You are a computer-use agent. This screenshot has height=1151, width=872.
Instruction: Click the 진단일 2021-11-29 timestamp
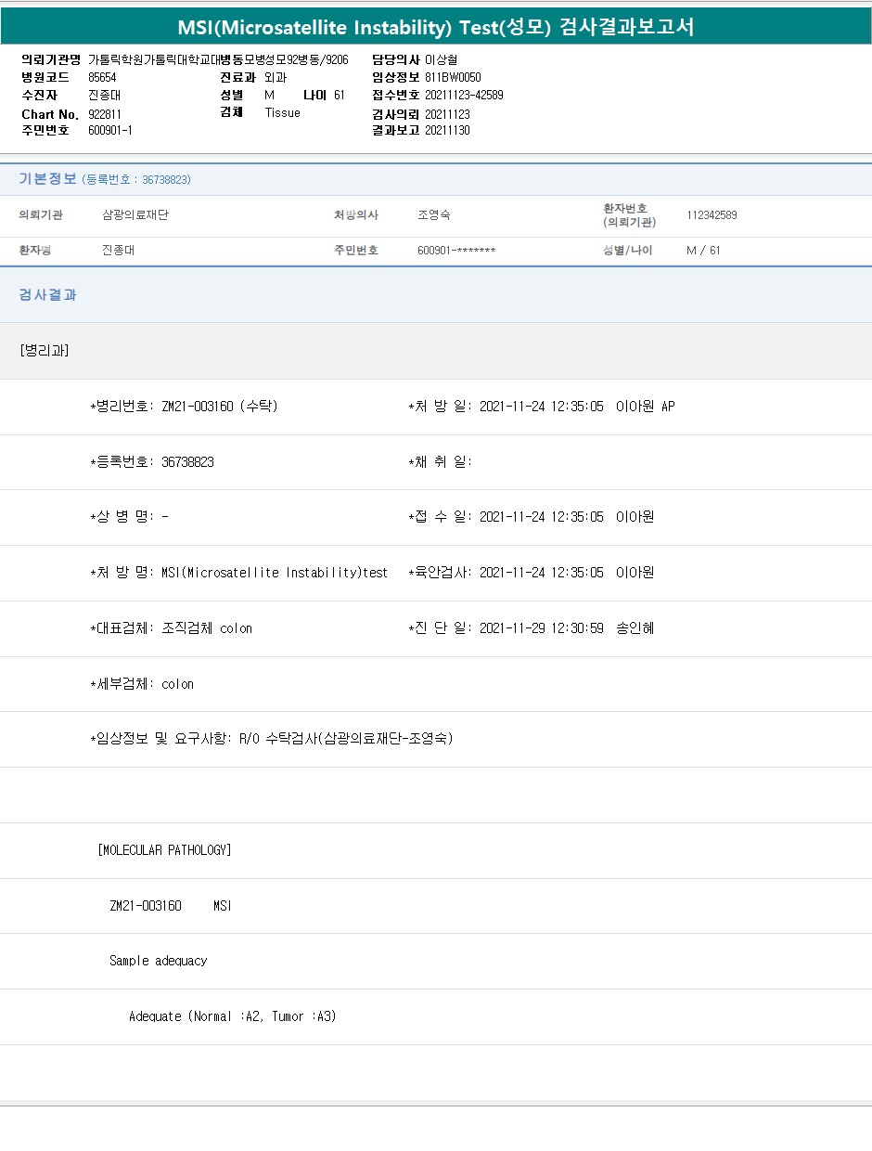[541, 628]
